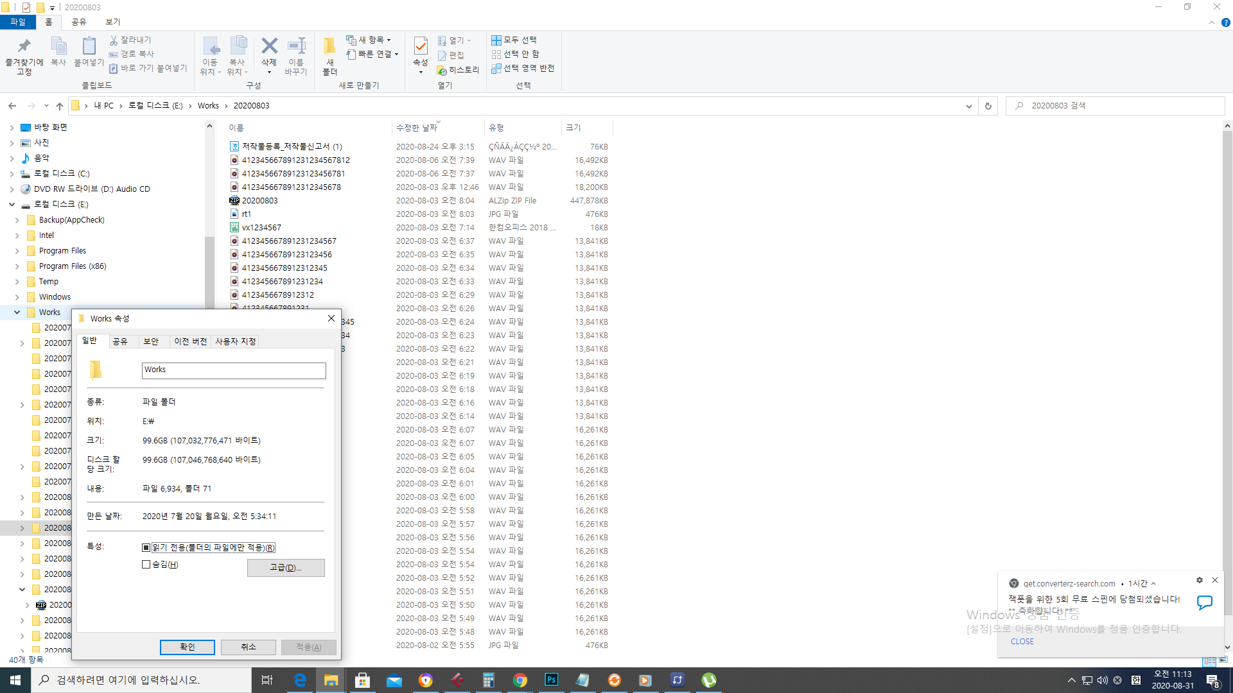Screen dimensions: 1233x693
Task: Enable the Hidden (숨김) checkbox
Action: point(146,565)
